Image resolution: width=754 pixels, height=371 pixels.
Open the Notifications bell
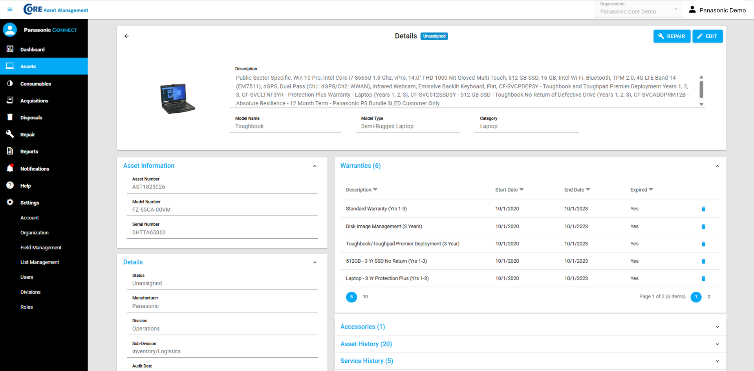point(10,168)
